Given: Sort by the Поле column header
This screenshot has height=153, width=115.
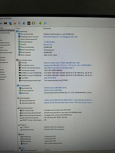Looking at the screenshot, I should pyautogui.click(x=18, y=28).
